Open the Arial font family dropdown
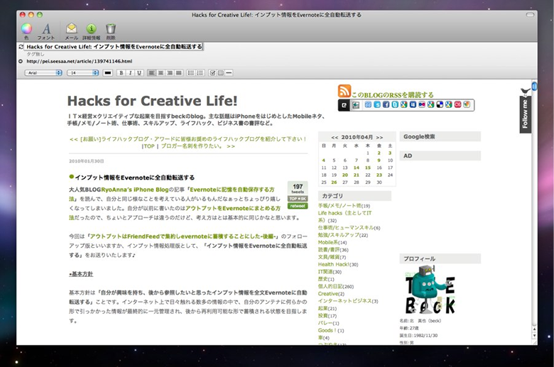The width and height of the screenshot is (554, 367). tap(43, 73)
